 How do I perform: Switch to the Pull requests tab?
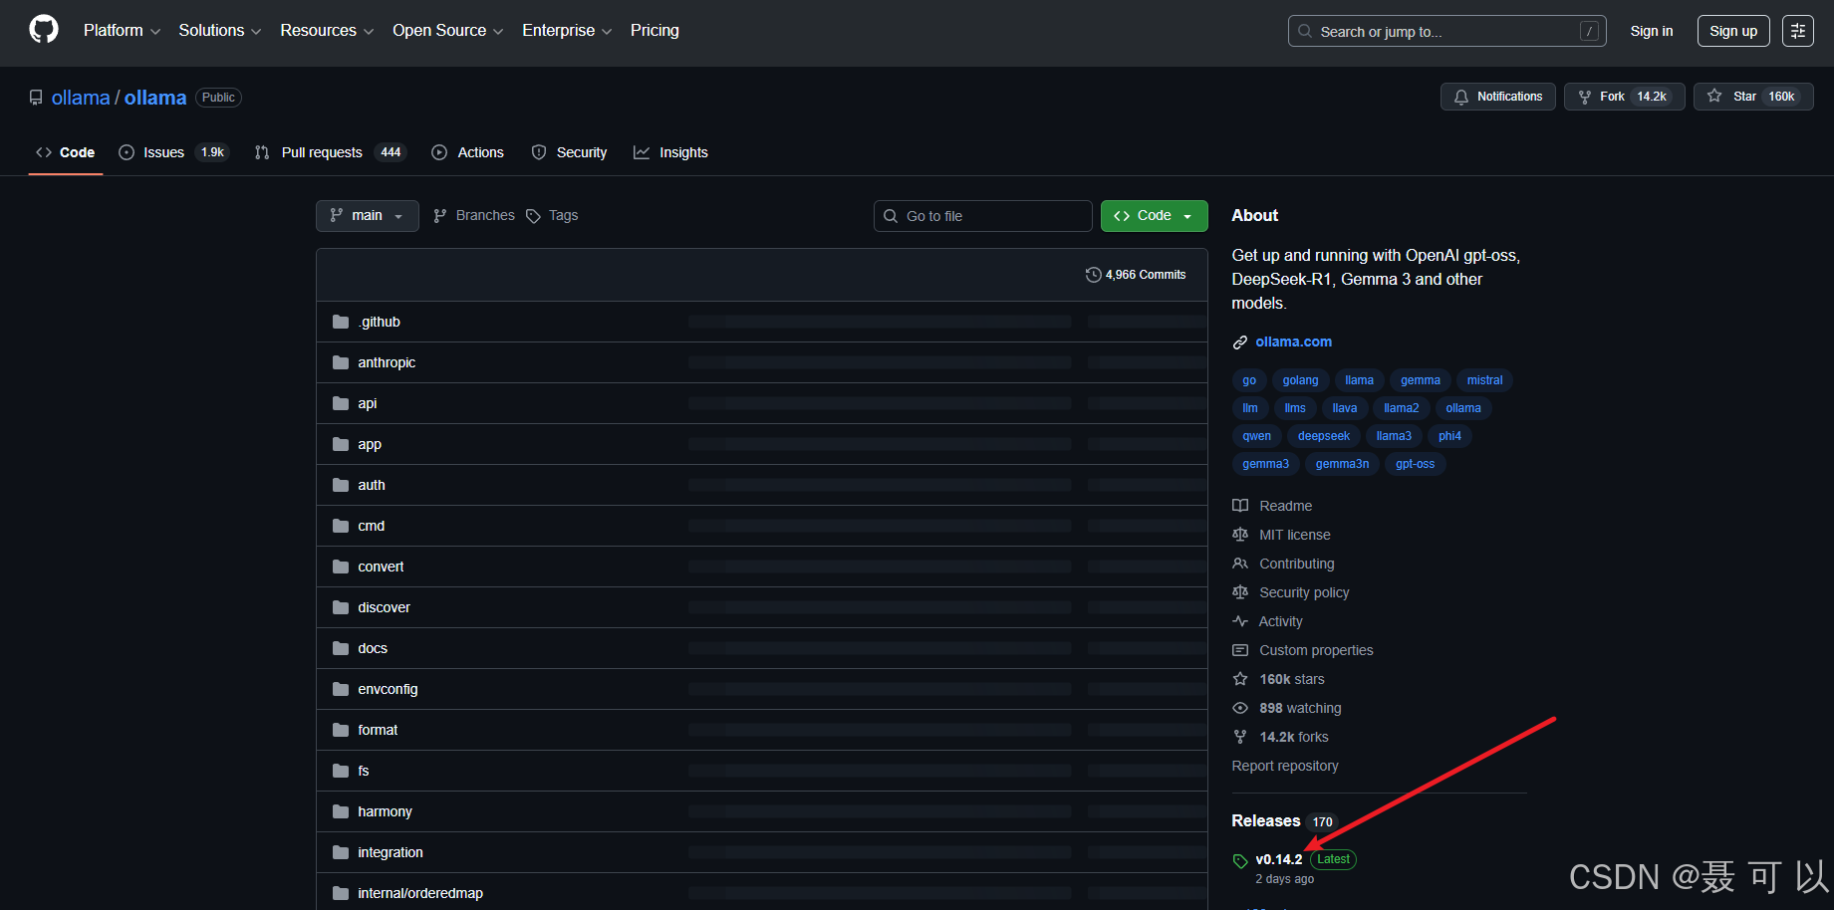pos(330,152)
